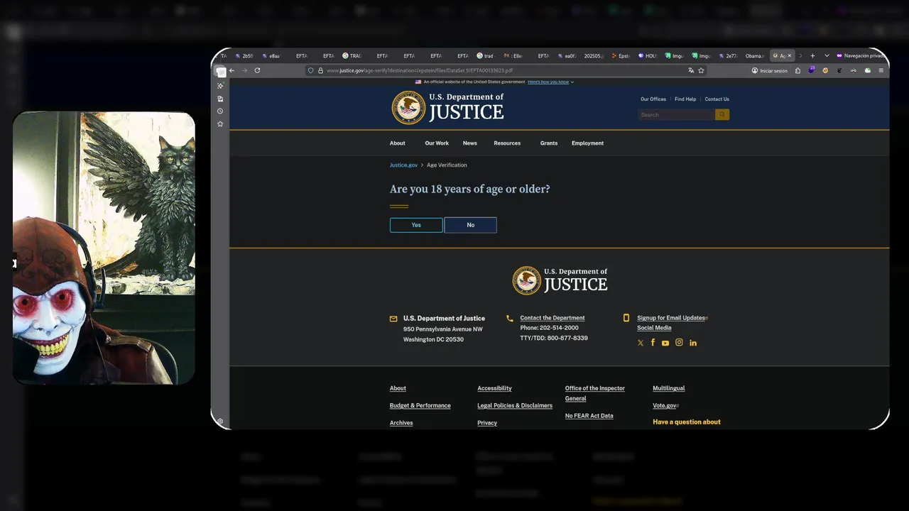909x511 pixels.
Task: Open Contact the Department link
Action: point(553,318)
